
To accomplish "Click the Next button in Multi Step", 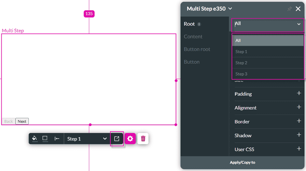I will pos(22,121).
